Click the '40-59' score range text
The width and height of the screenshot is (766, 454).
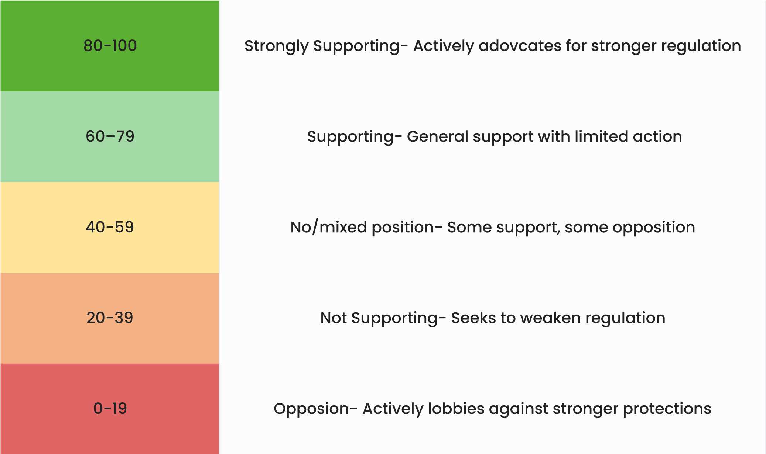click(x=110, y=227)
